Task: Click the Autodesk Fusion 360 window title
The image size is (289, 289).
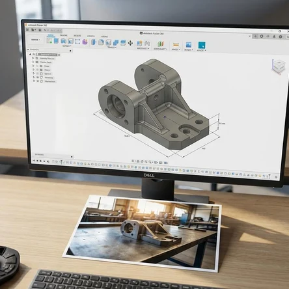Action: click(37, 25)
